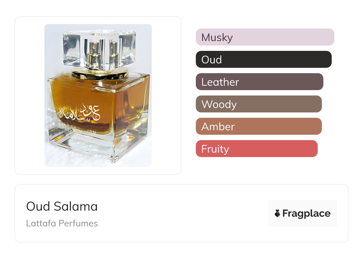Click the Fragplace wordmark text
The height and width of the screenshot is (257, 363).
[x=306, y=214]
